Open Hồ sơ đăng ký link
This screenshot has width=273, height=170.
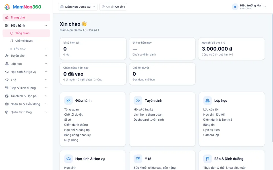144,109
